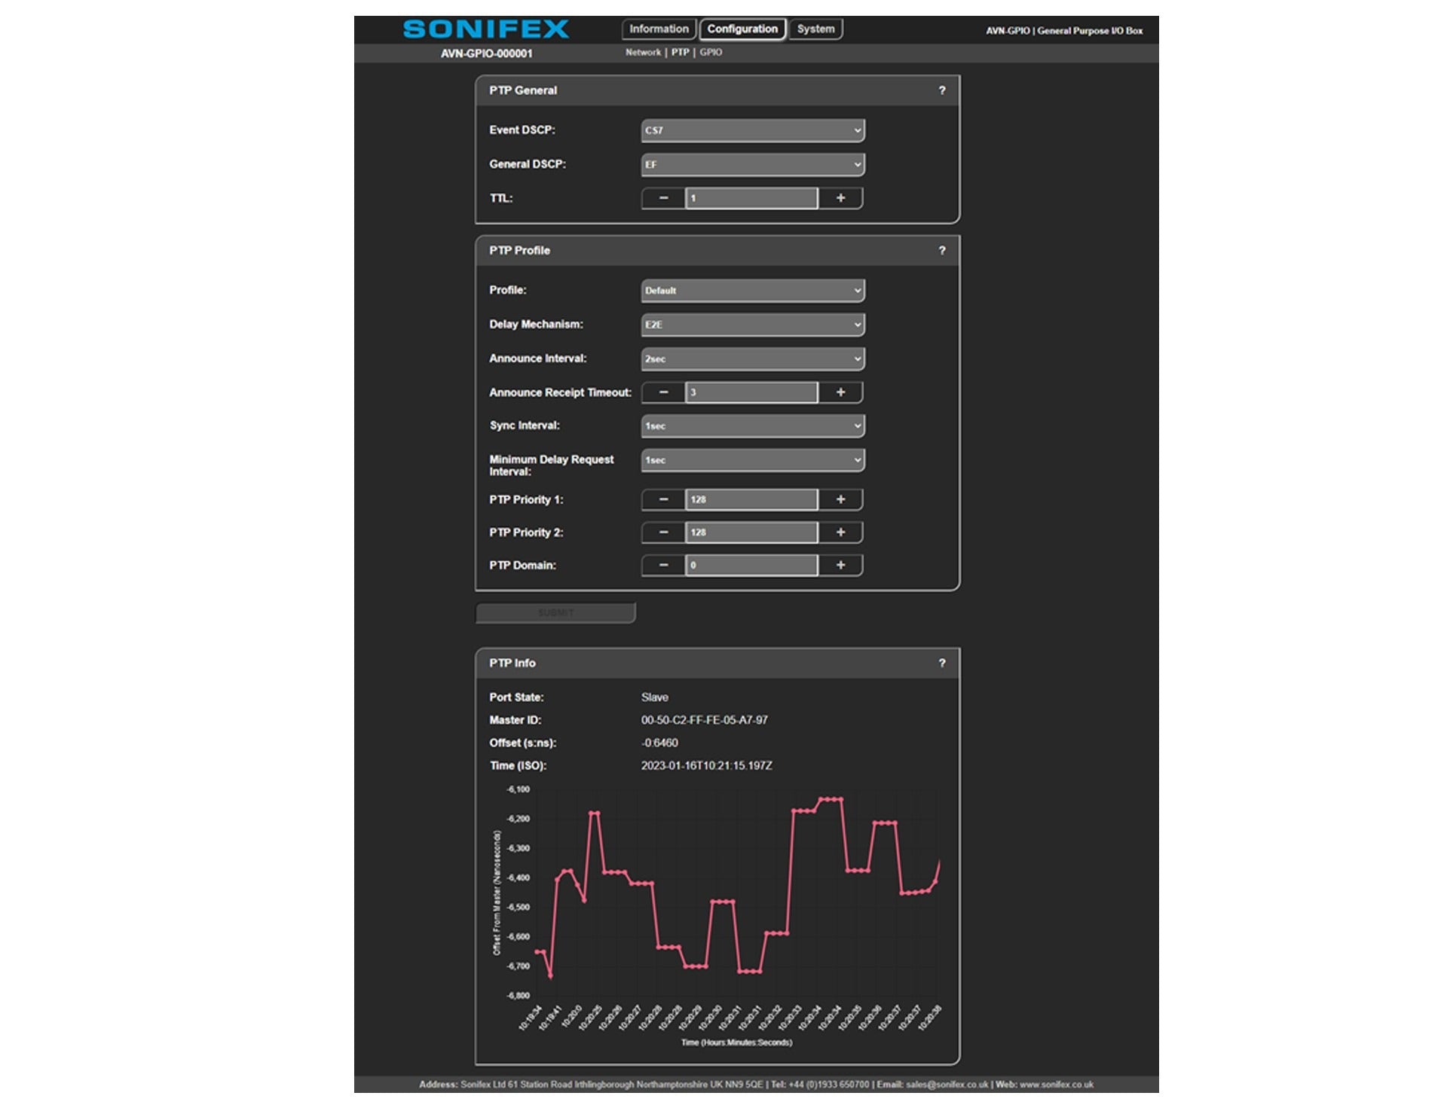Click the PTP Priority 1 field

tap(751, 499)
